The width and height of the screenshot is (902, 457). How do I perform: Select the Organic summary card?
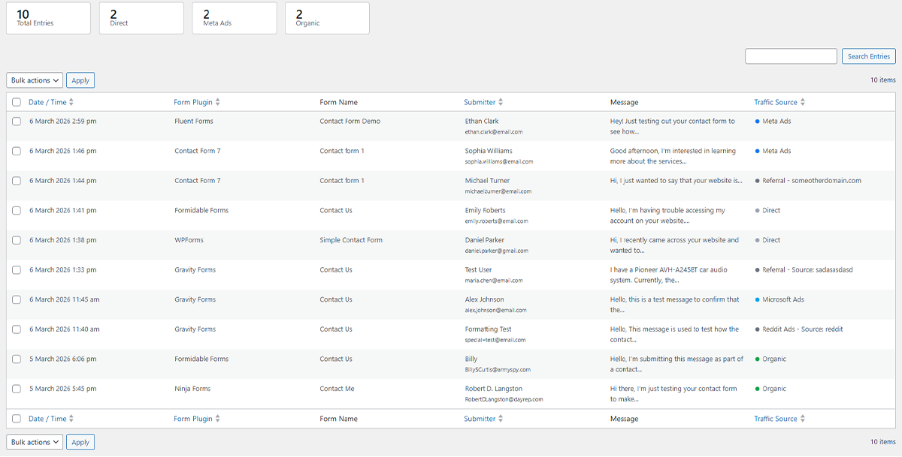(x=326, y=17)
